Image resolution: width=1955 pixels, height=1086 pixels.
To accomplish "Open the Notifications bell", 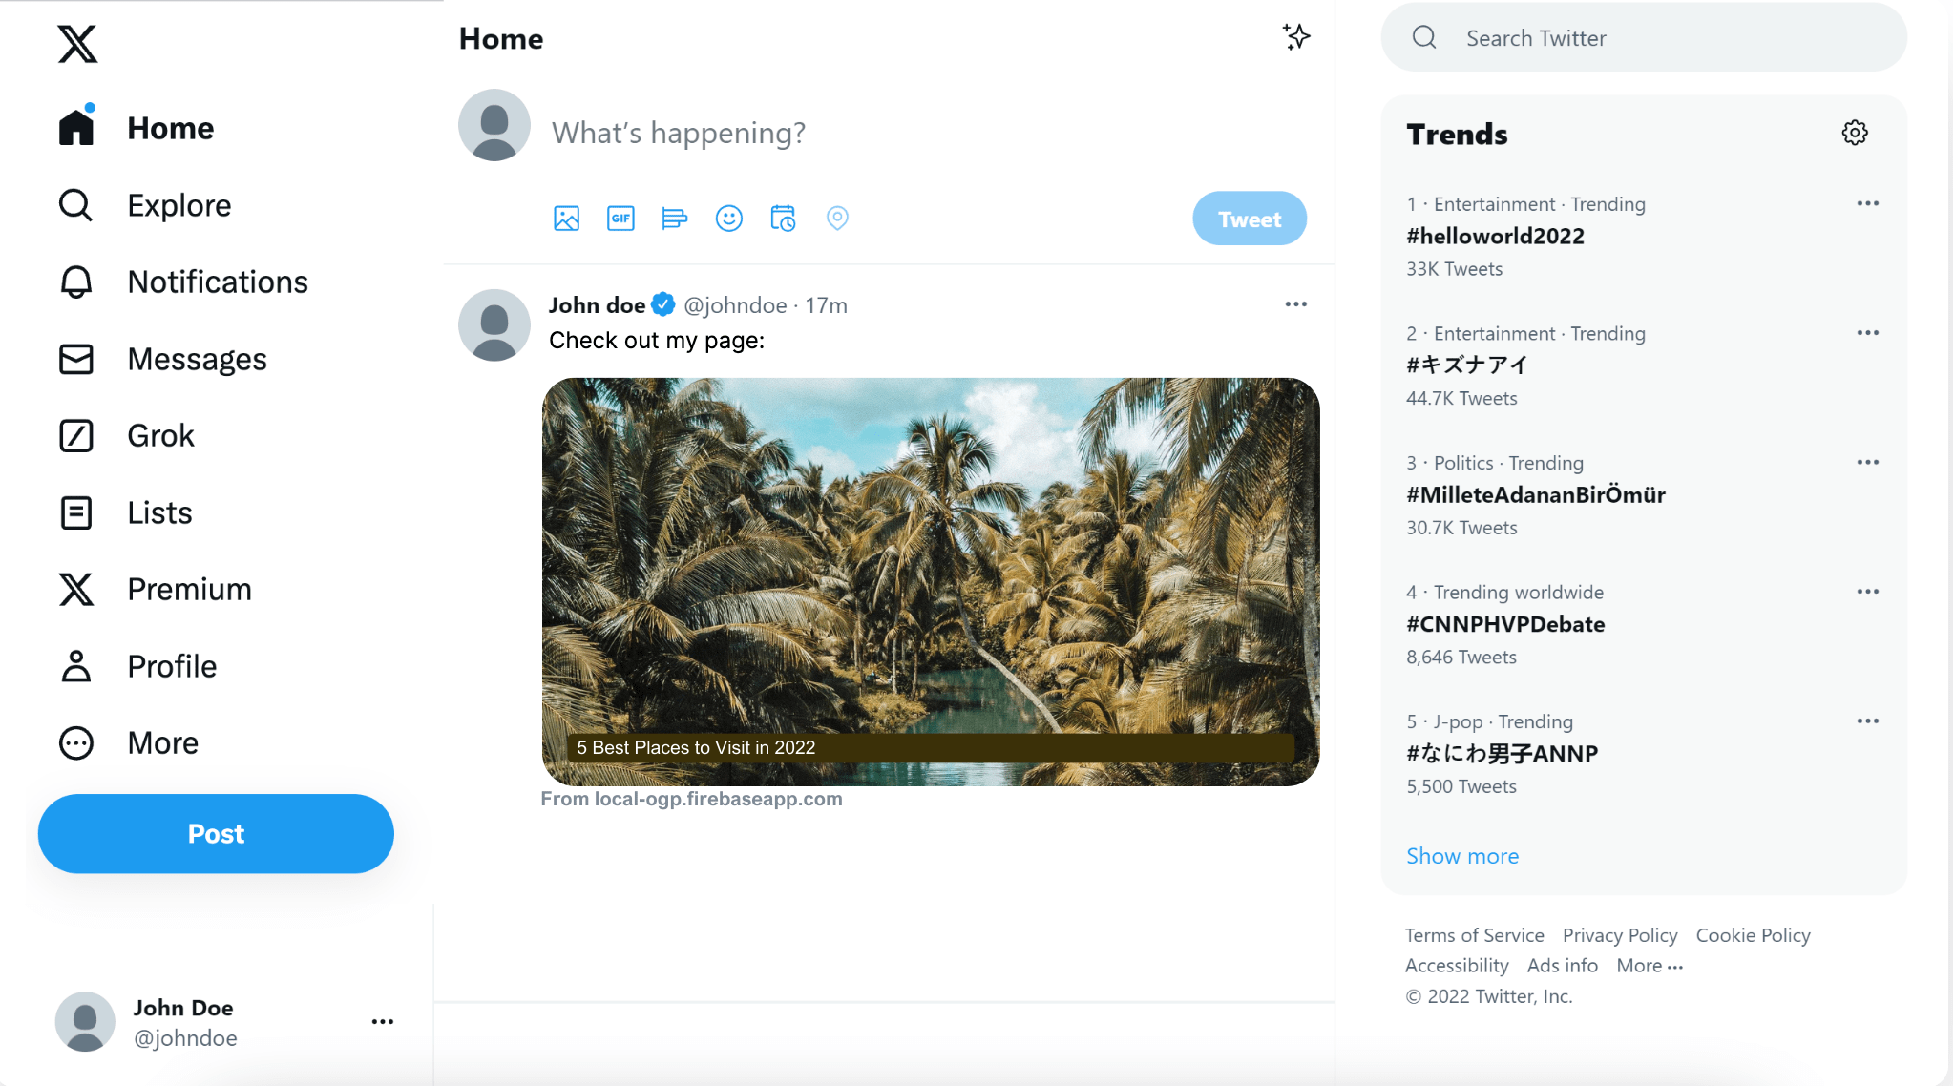I will tap(217, 282).
